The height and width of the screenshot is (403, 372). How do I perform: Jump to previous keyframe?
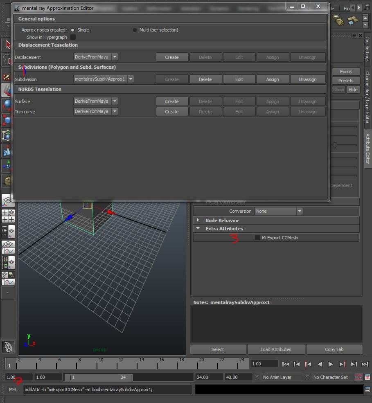[x=308, y=364]
